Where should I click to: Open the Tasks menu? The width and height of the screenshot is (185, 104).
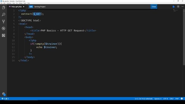pyautogui.click(x=25, y=3)
